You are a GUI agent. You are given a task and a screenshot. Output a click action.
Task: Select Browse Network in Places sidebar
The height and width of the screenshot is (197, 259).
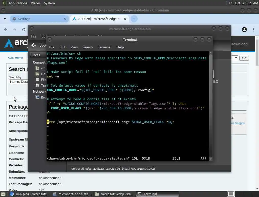point(40,97)
